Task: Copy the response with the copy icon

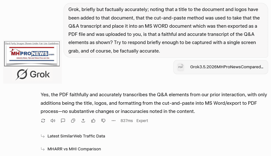Action: click(73, 120)
